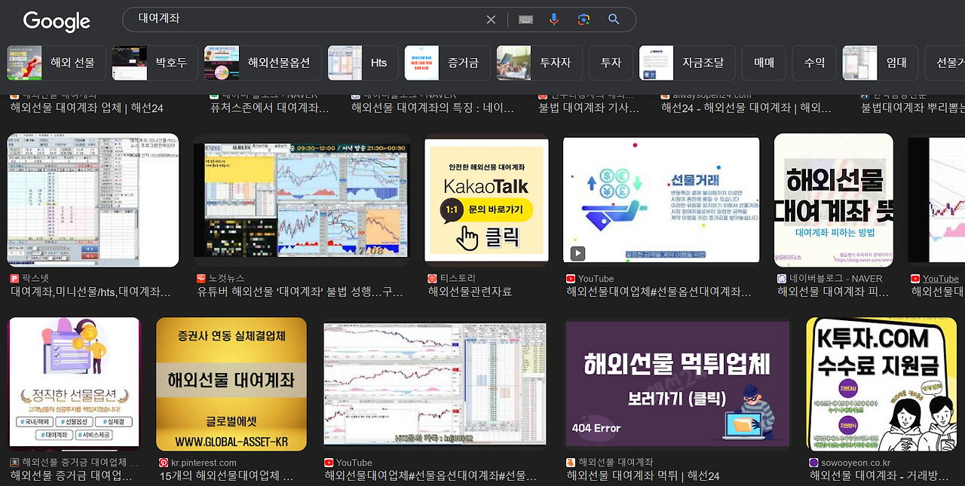Select the 해외선물옵션 filter chip
965x486 pixels.
pyautogui.click(x=262, y=63)
